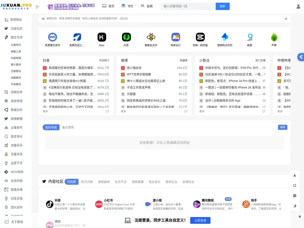Image resolution: width=304 pixels, height=228 pixels.
Task: Open the 营销热点日历 icon
Action: point(225,37)
